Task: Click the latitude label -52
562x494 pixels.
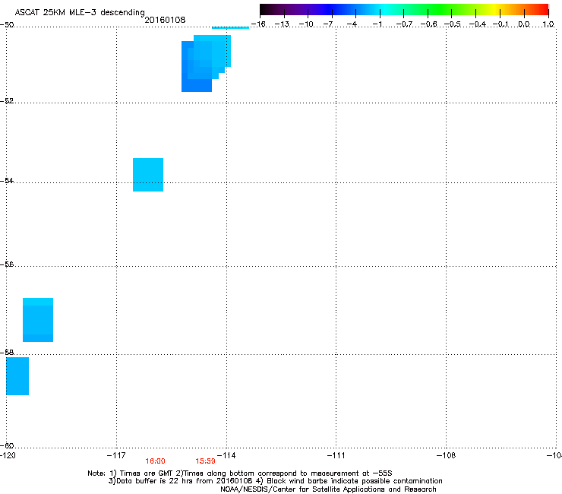Action: [x=7, y=101]
